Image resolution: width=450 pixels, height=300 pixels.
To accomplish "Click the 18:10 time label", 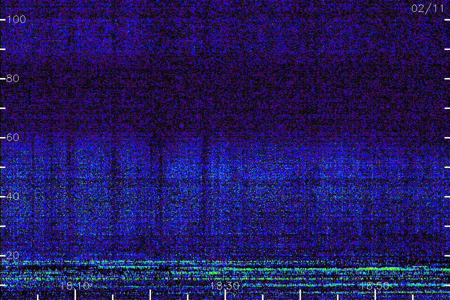I will coord(75,285).
